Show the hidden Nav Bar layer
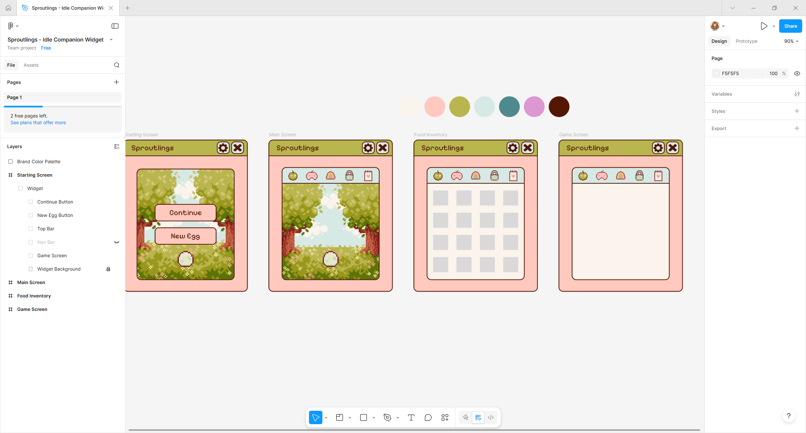806x433 pixels. point(117,242)
